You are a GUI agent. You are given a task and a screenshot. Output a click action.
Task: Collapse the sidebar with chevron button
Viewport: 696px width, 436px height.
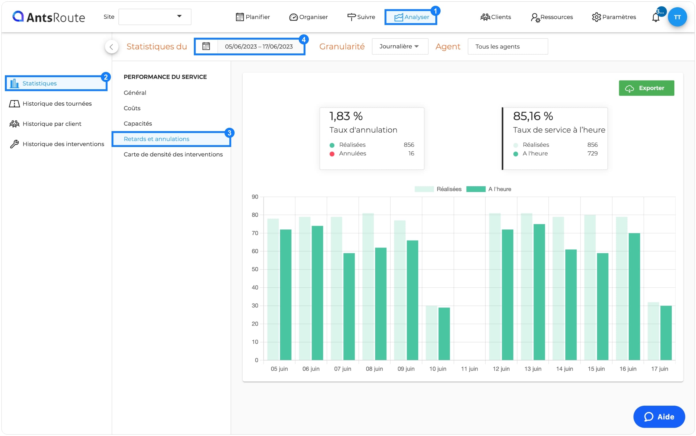point(112,47)
